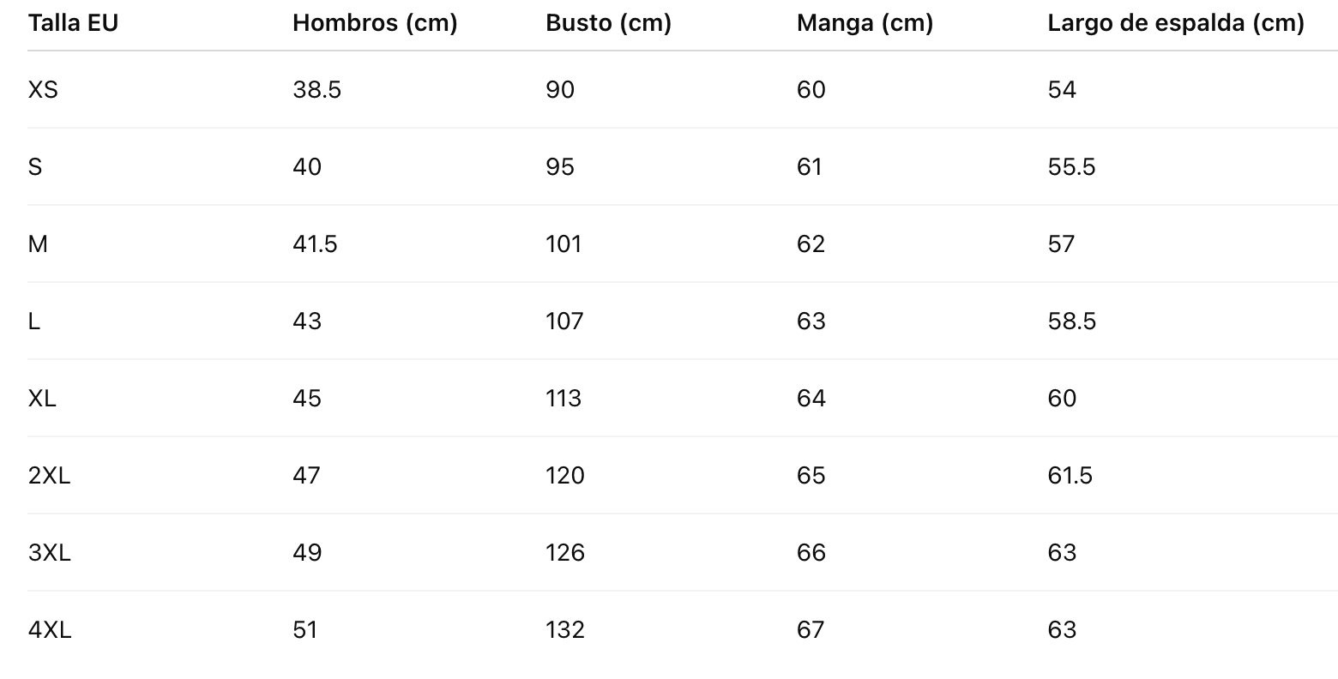Click the 49 shoulder value for 3XL

[307, 553]
